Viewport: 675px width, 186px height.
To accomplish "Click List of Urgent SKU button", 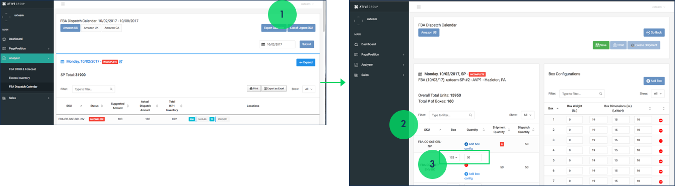I will point(302,28).
